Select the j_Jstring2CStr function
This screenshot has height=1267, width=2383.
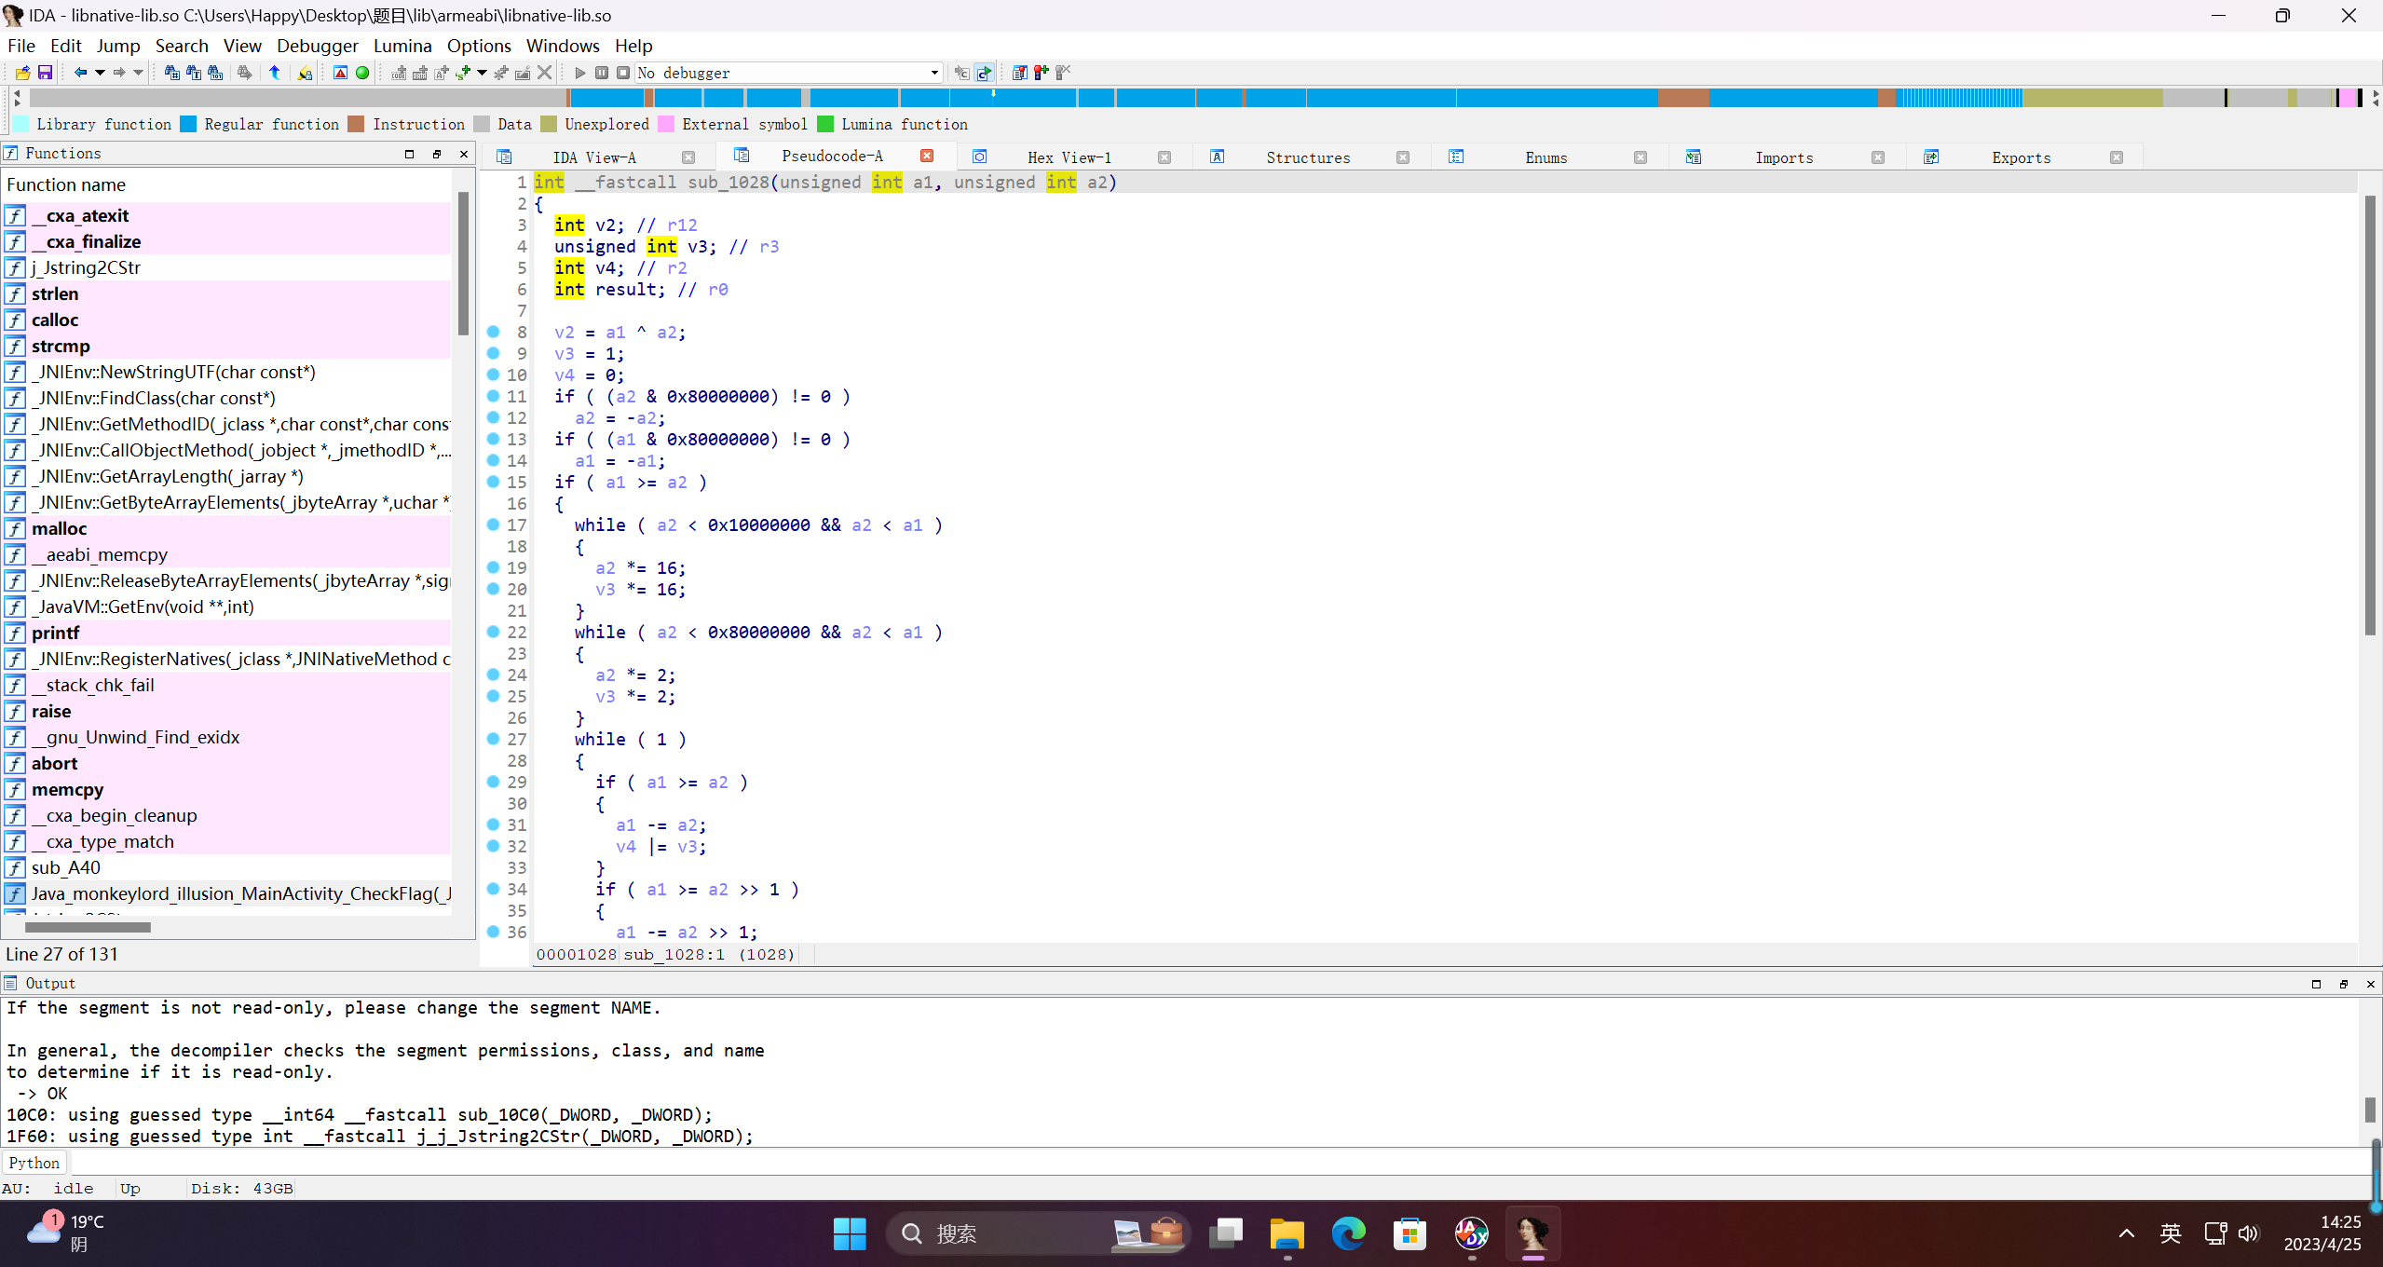227,267
